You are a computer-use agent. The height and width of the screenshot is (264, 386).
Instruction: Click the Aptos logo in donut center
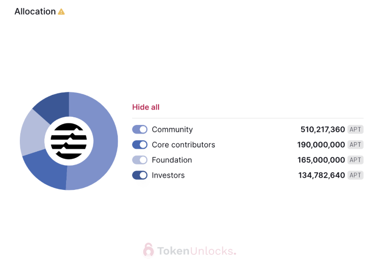[x=69, y=141]
